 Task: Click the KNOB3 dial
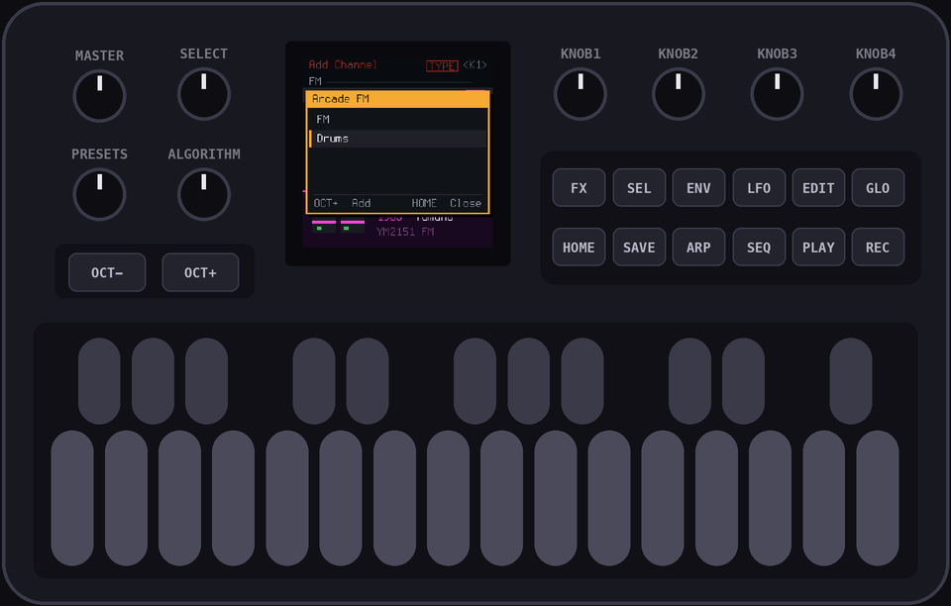(777, 94)
